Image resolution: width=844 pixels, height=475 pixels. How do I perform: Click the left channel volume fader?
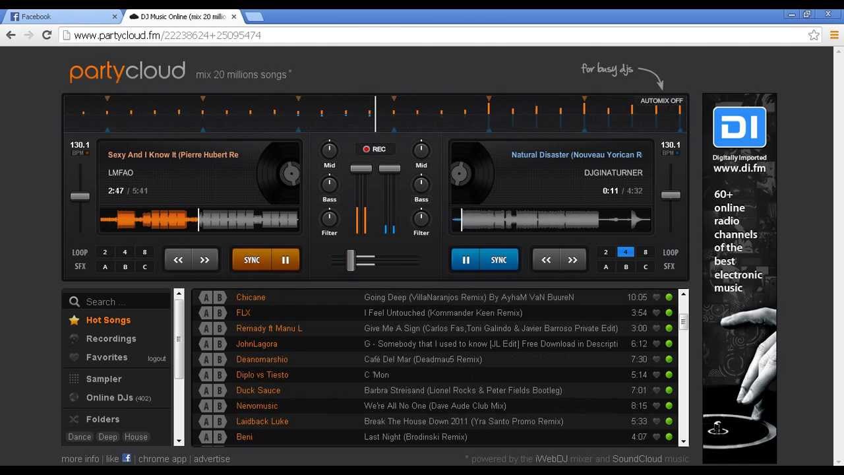(361, 169)
